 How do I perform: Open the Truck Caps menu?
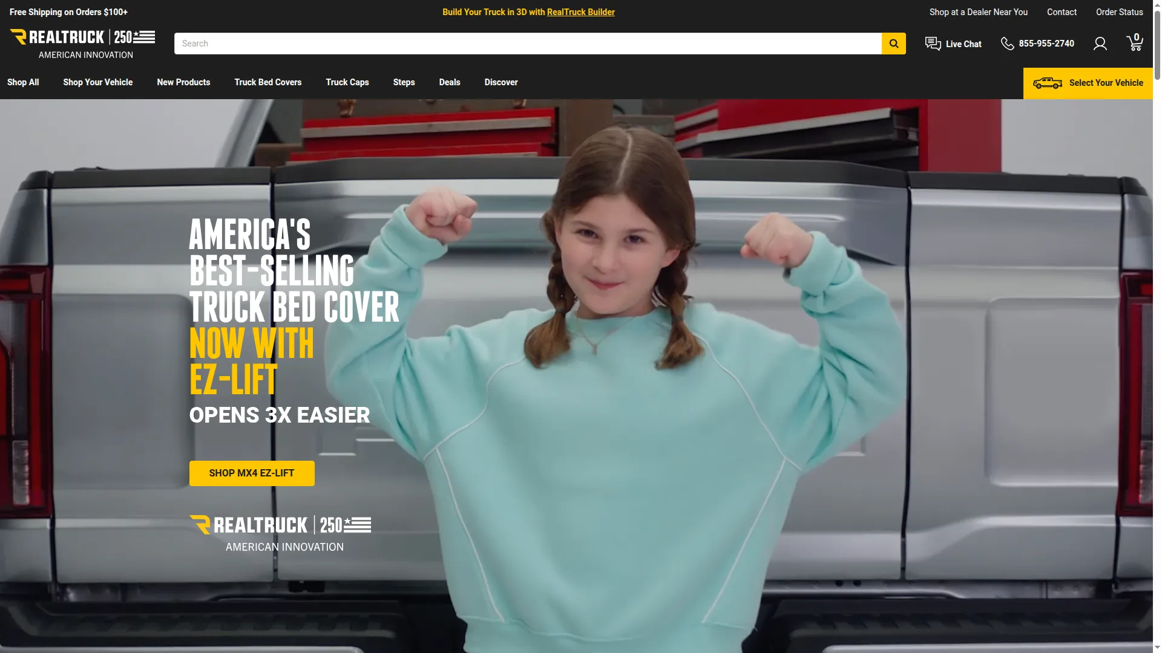(347, 82)
